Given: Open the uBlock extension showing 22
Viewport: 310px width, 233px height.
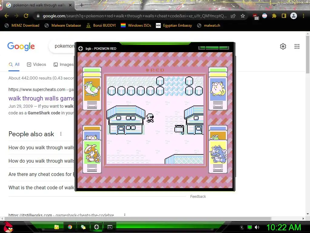Looking at the screenshot, I should (255, 16).
